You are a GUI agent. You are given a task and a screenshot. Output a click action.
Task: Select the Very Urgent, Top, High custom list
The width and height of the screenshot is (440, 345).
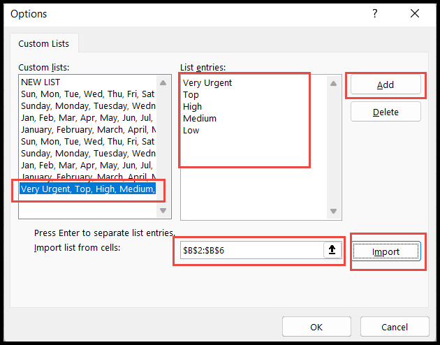87,189
